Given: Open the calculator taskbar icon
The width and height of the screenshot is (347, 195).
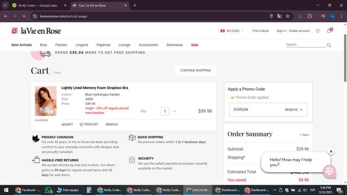Looking at the screenshot, I should coord(89,190).
